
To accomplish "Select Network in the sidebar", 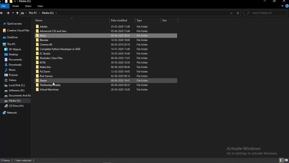I will [x=12, y=113].
